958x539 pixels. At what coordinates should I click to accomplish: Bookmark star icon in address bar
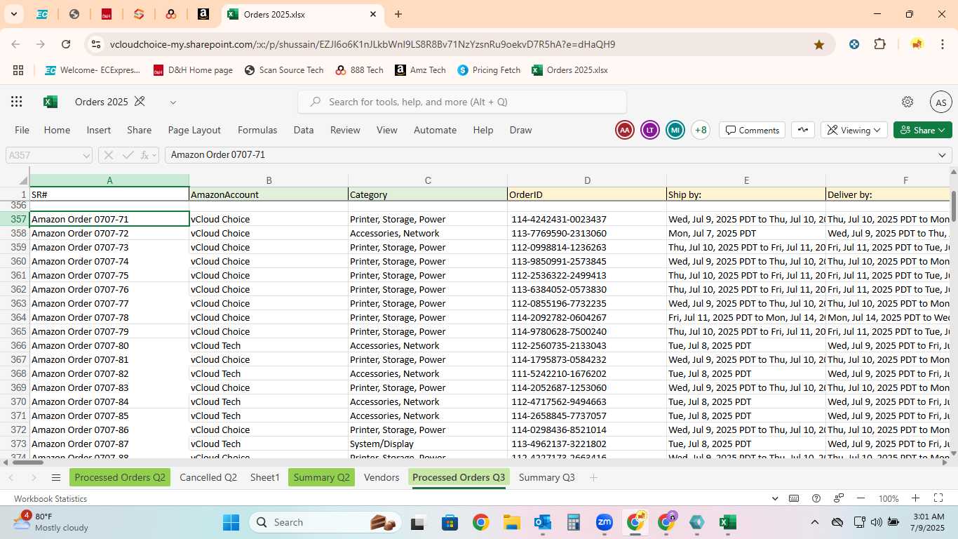point(819,44)
